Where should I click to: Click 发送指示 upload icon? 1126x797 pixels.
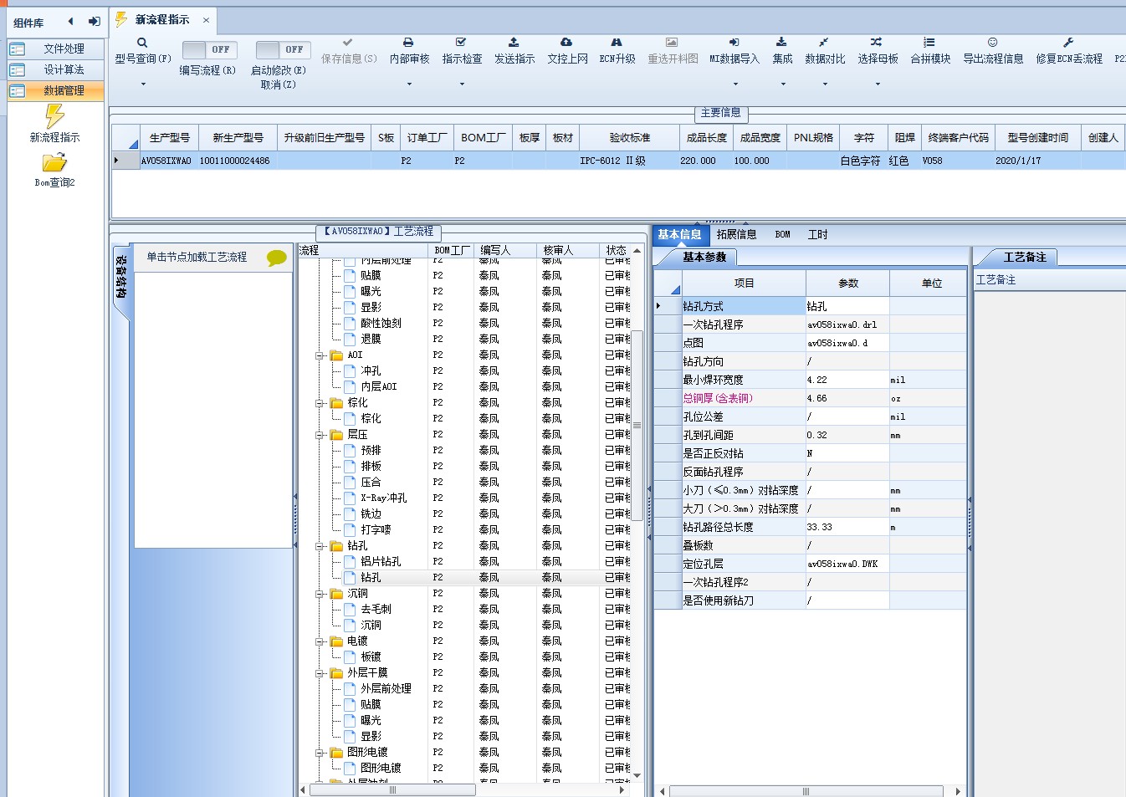(514, 42)
